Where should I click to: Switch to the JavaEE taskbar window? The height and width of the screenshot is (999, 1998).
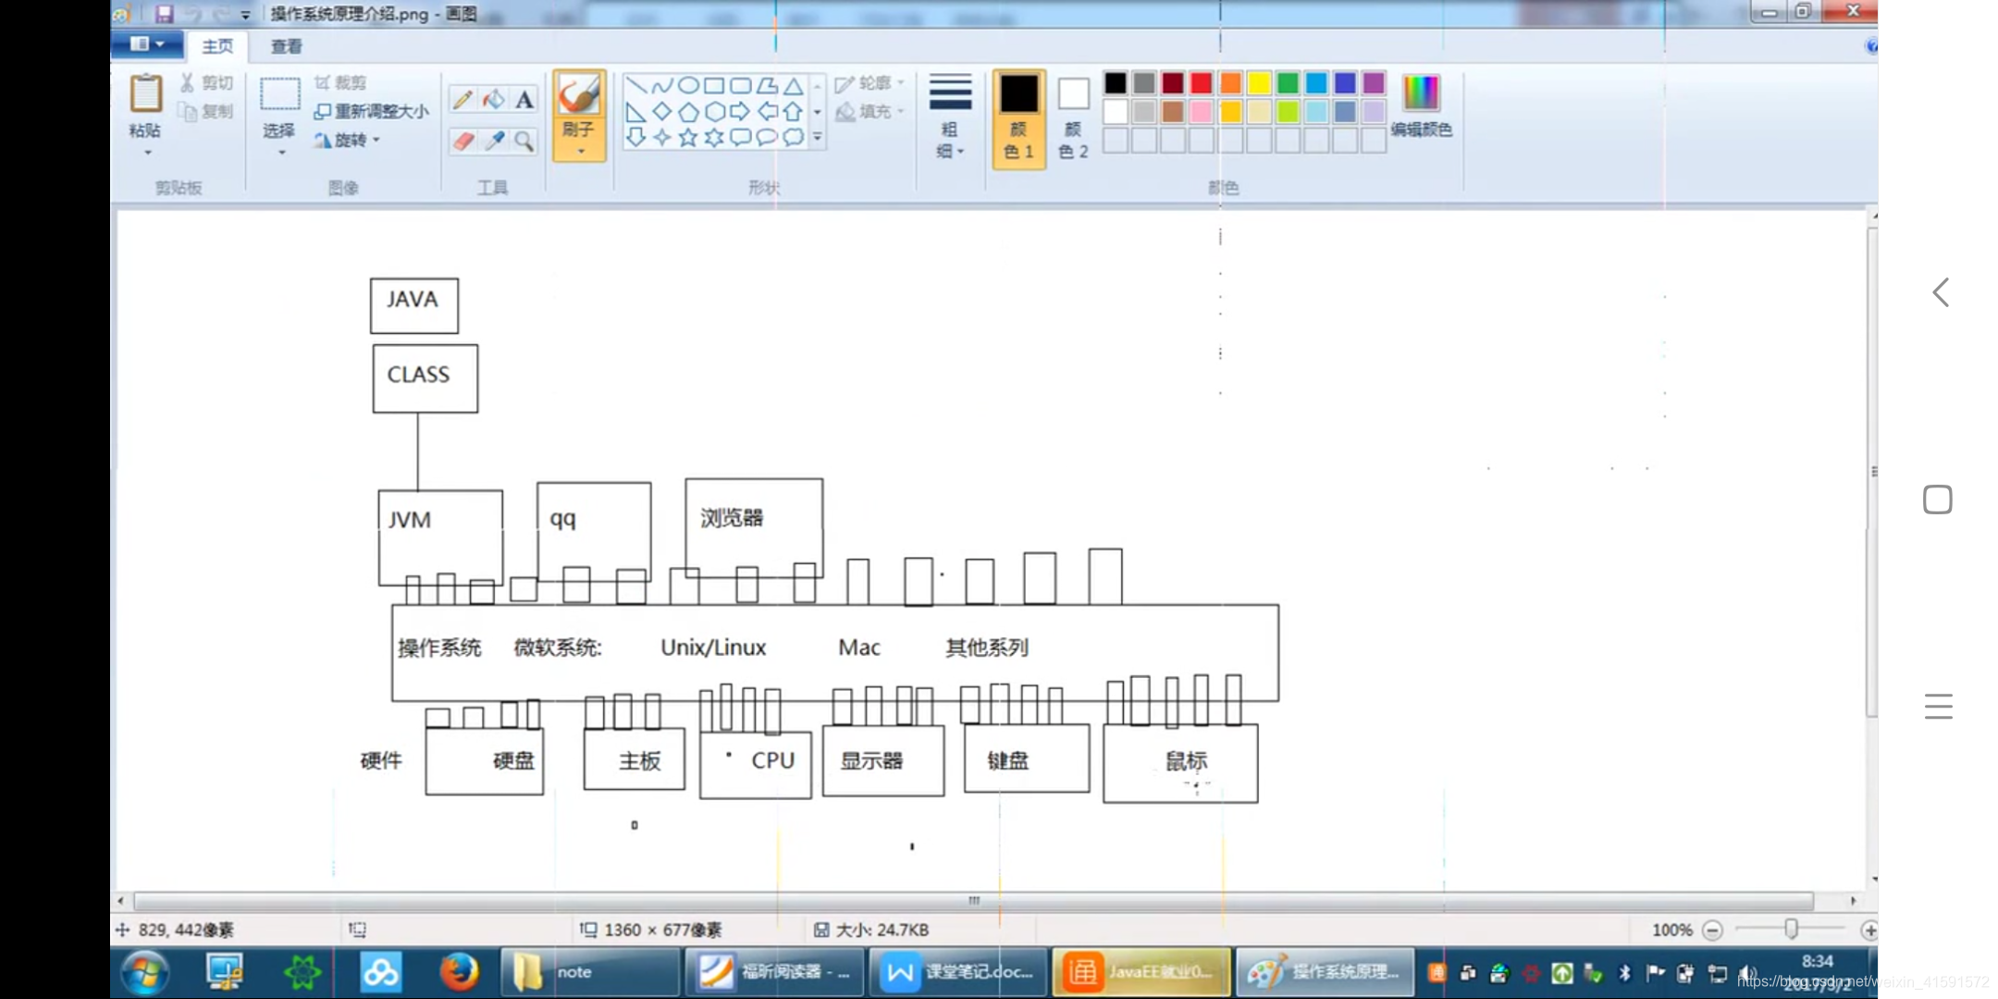point(1141,972)
